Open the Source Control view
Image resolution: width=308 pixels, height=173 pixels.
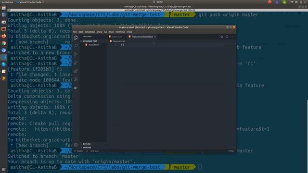click(x=76, y=54)
